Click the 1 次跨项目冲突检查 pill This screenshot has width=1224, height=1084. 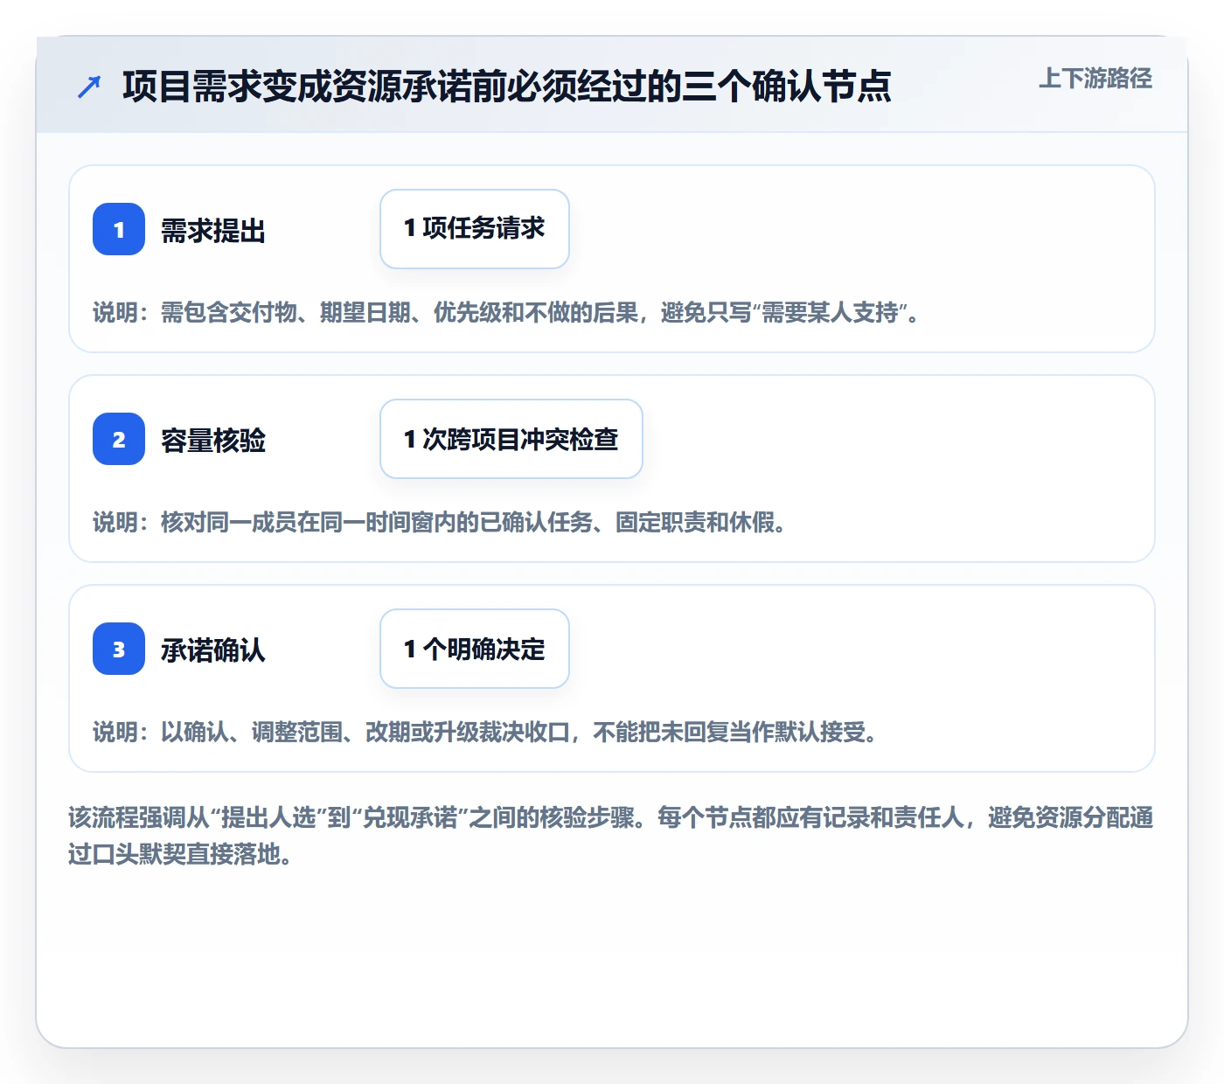tap(511, 439)
